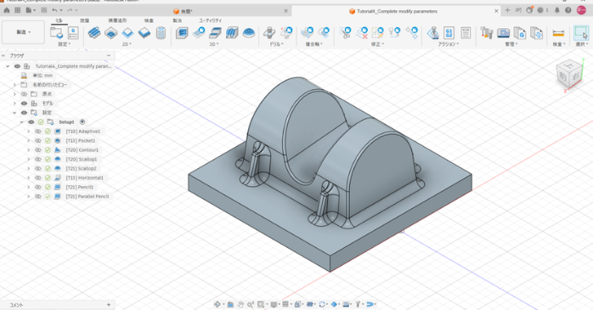Open the 3D panel dropdown
This screenshot has width=593, height=310.
(x=214, y=44)
